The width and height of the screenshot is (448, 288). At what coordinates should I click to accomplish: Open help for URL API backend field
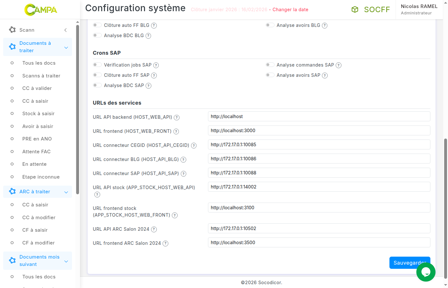tap(177, 117)
